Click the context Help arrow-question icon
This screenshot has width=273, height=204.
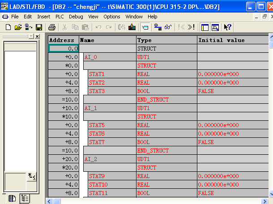tap(227, 27)
